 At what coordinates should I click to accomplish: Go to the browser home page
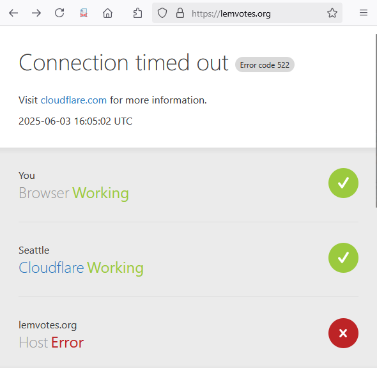[x=107, y=13]
